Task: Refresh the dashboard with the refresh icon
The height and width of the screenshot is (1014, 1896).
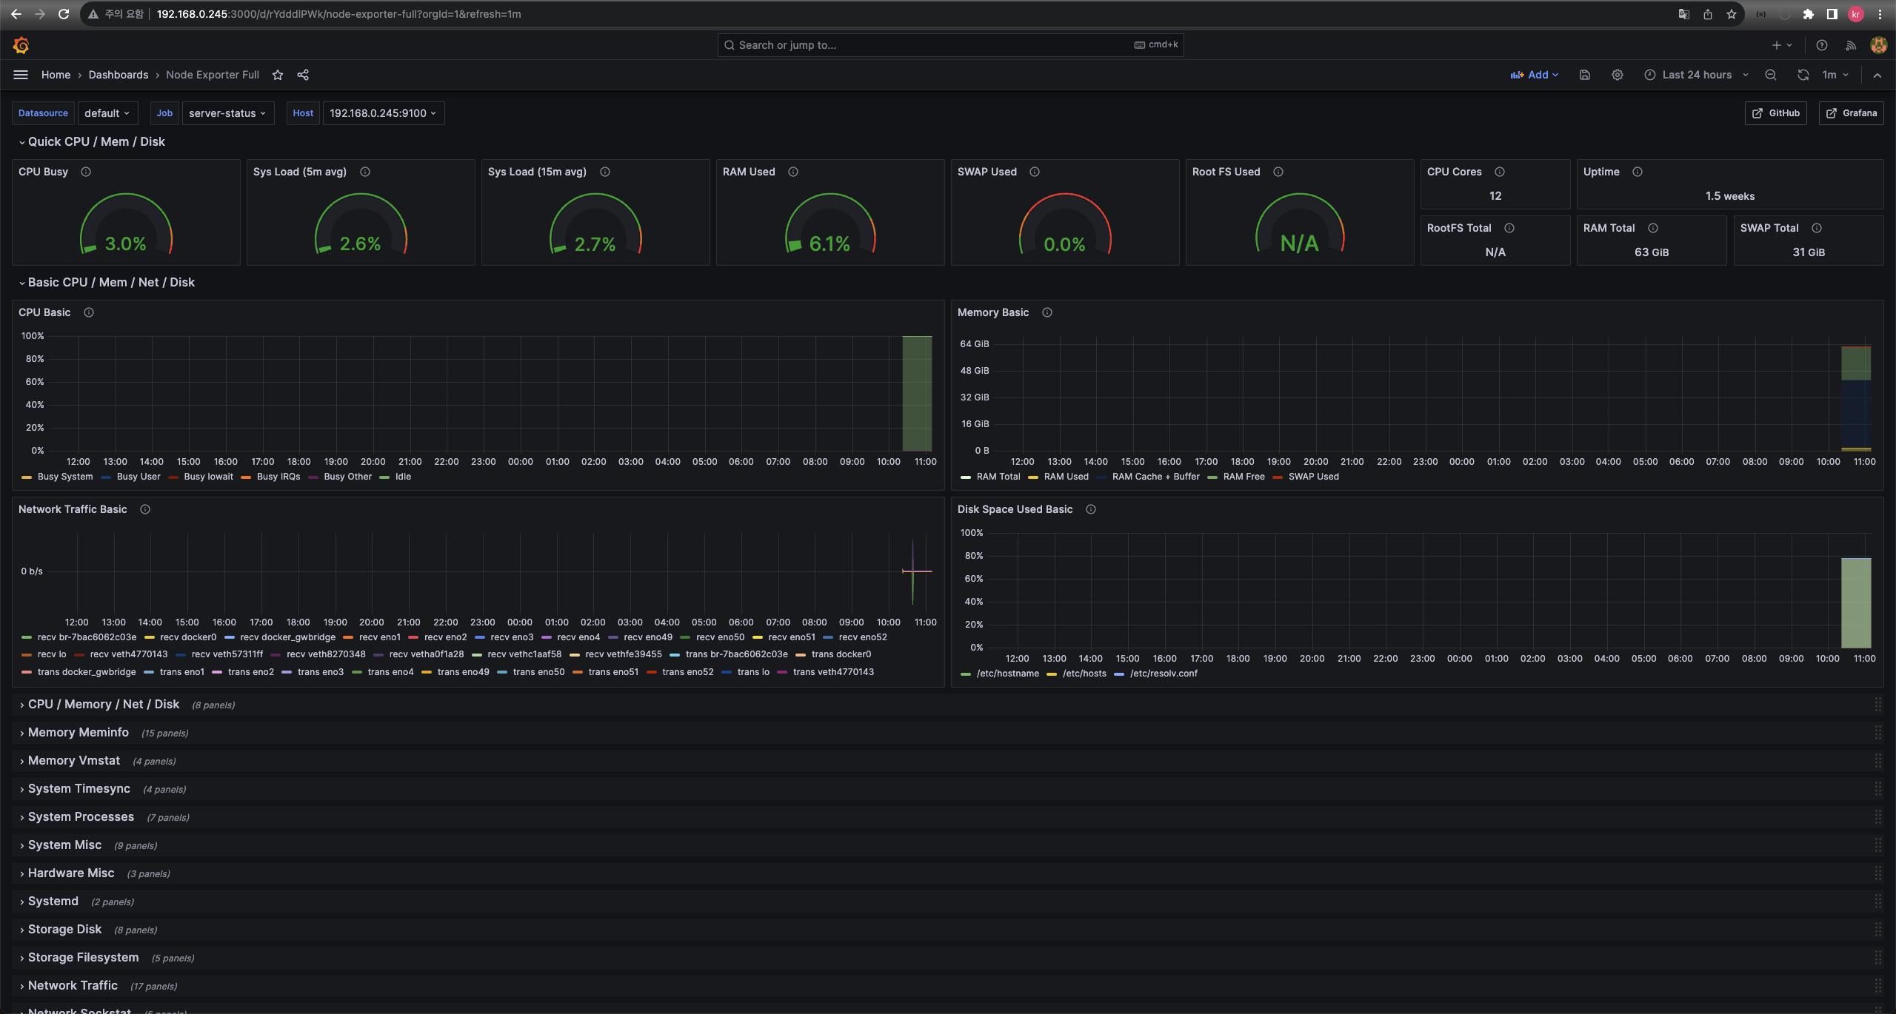Action: point(1803,75)
